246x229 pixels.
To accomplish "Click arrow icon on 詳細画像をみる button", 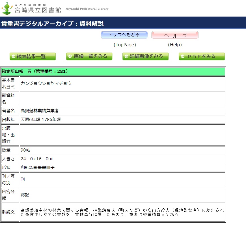I will (126, 56).
